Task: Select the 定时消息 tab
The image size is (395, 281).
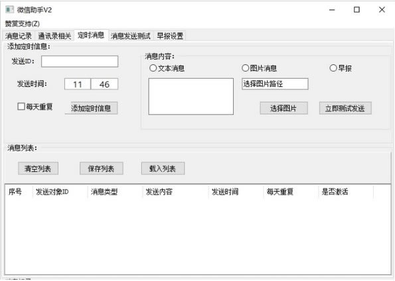Action: point(91,35)
